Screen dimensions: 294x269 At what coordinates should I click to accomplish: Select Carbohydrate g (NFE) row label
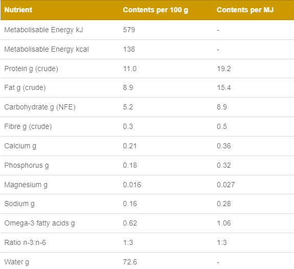[x=40, y=107]
